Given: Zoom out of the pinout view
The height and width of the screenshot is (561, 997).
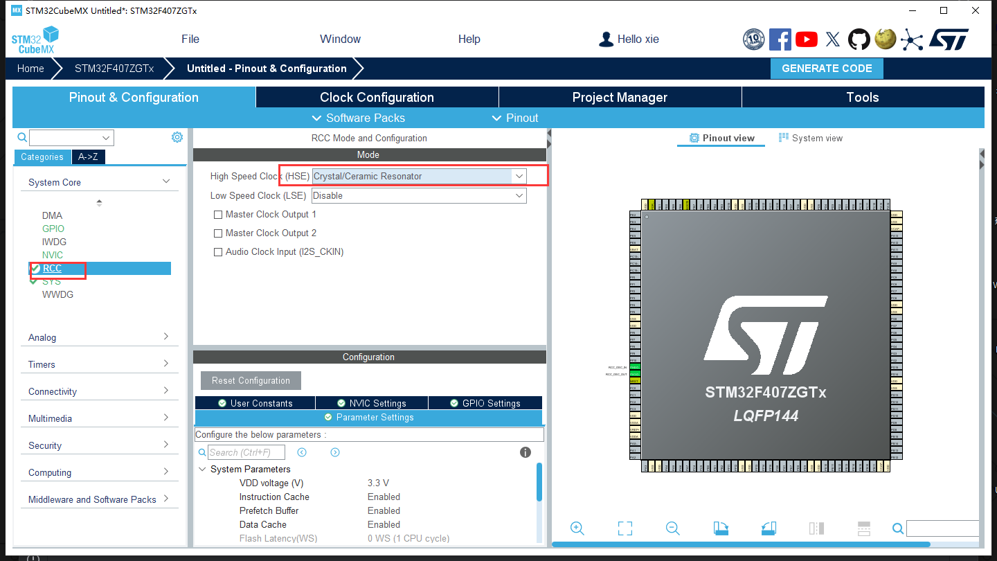Looking at the screenshot, I should tap(672, 528).
